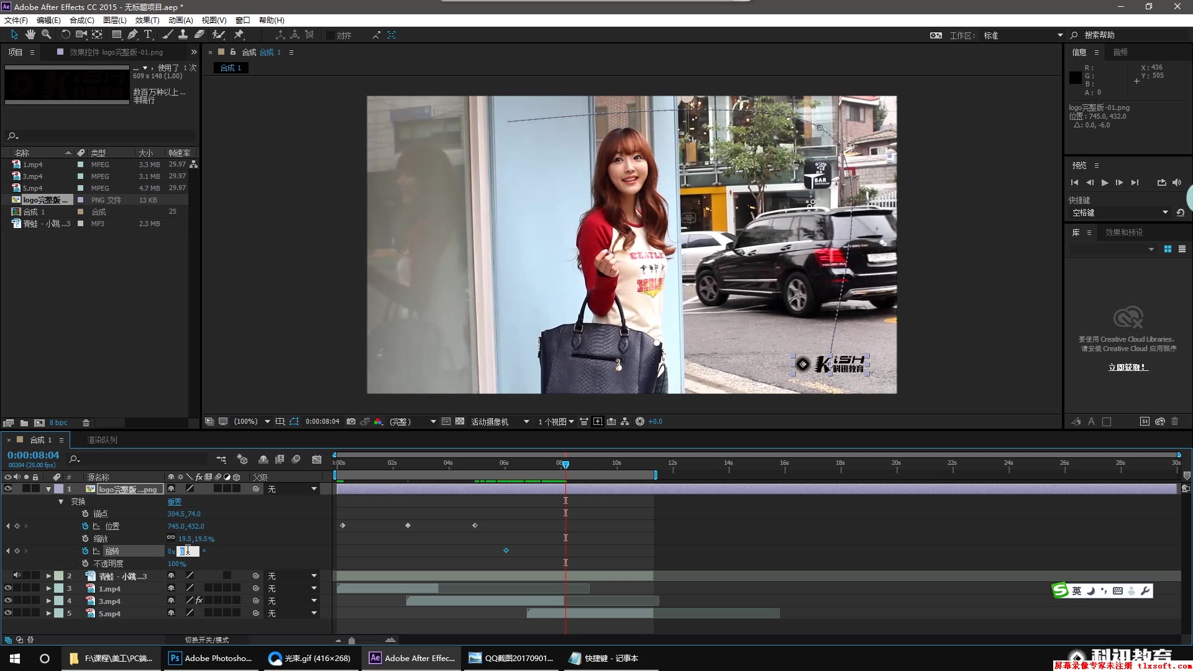Switch to the 渲染队列 render queue tab
Image resolution: width=1193 pixels, height=671 pixels.
point(102,440)
